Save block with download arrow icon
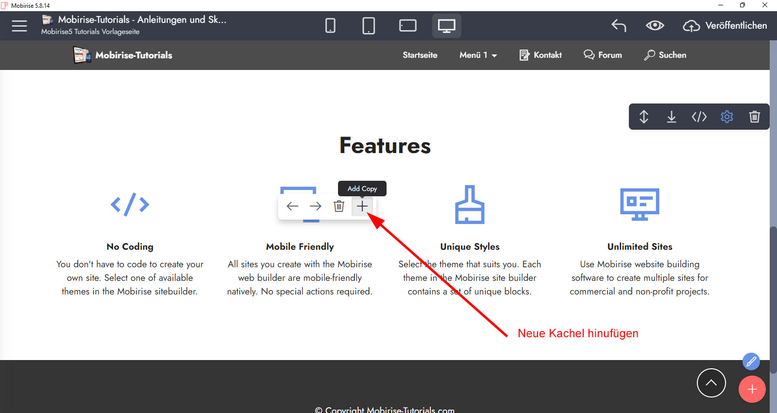The width and height of the screenshot is (777, 413). tap(672, 117)
